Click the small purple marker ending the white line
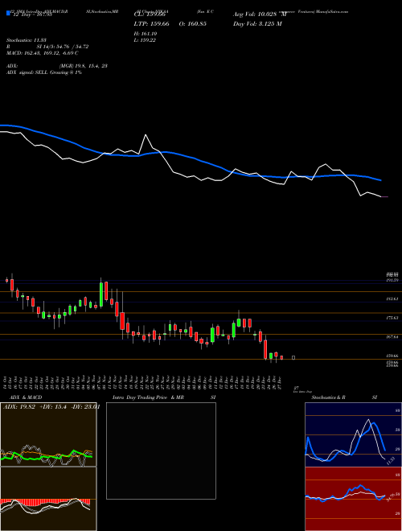This screenshot has width=402, height=531. 385,197
